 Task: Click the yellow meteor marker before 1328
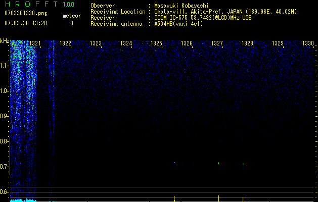(243, 199)
